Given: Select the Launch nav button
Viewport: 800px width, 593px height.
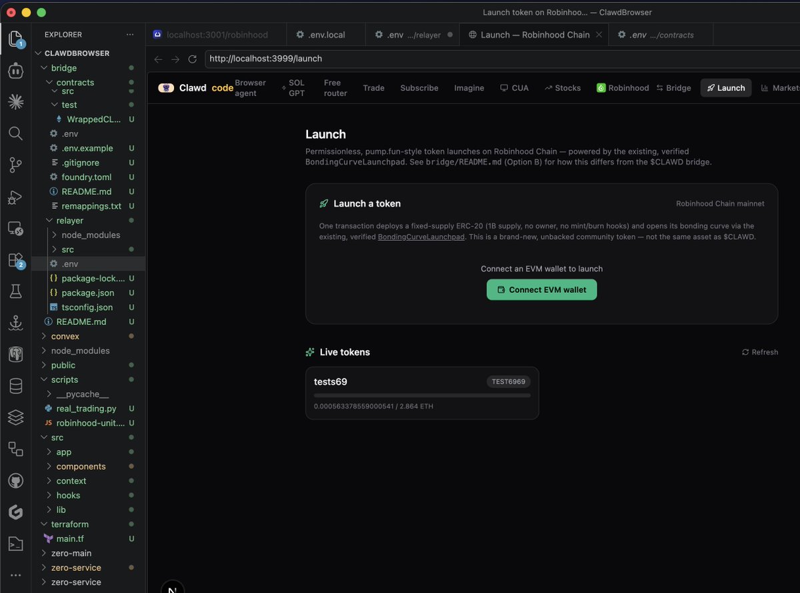Looking at the screenshot, I should pyautogui.click(x=726, y=88).
